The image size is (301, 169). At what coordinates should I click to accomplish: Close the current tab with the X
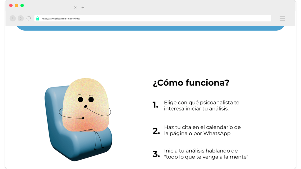pos(75,7)
